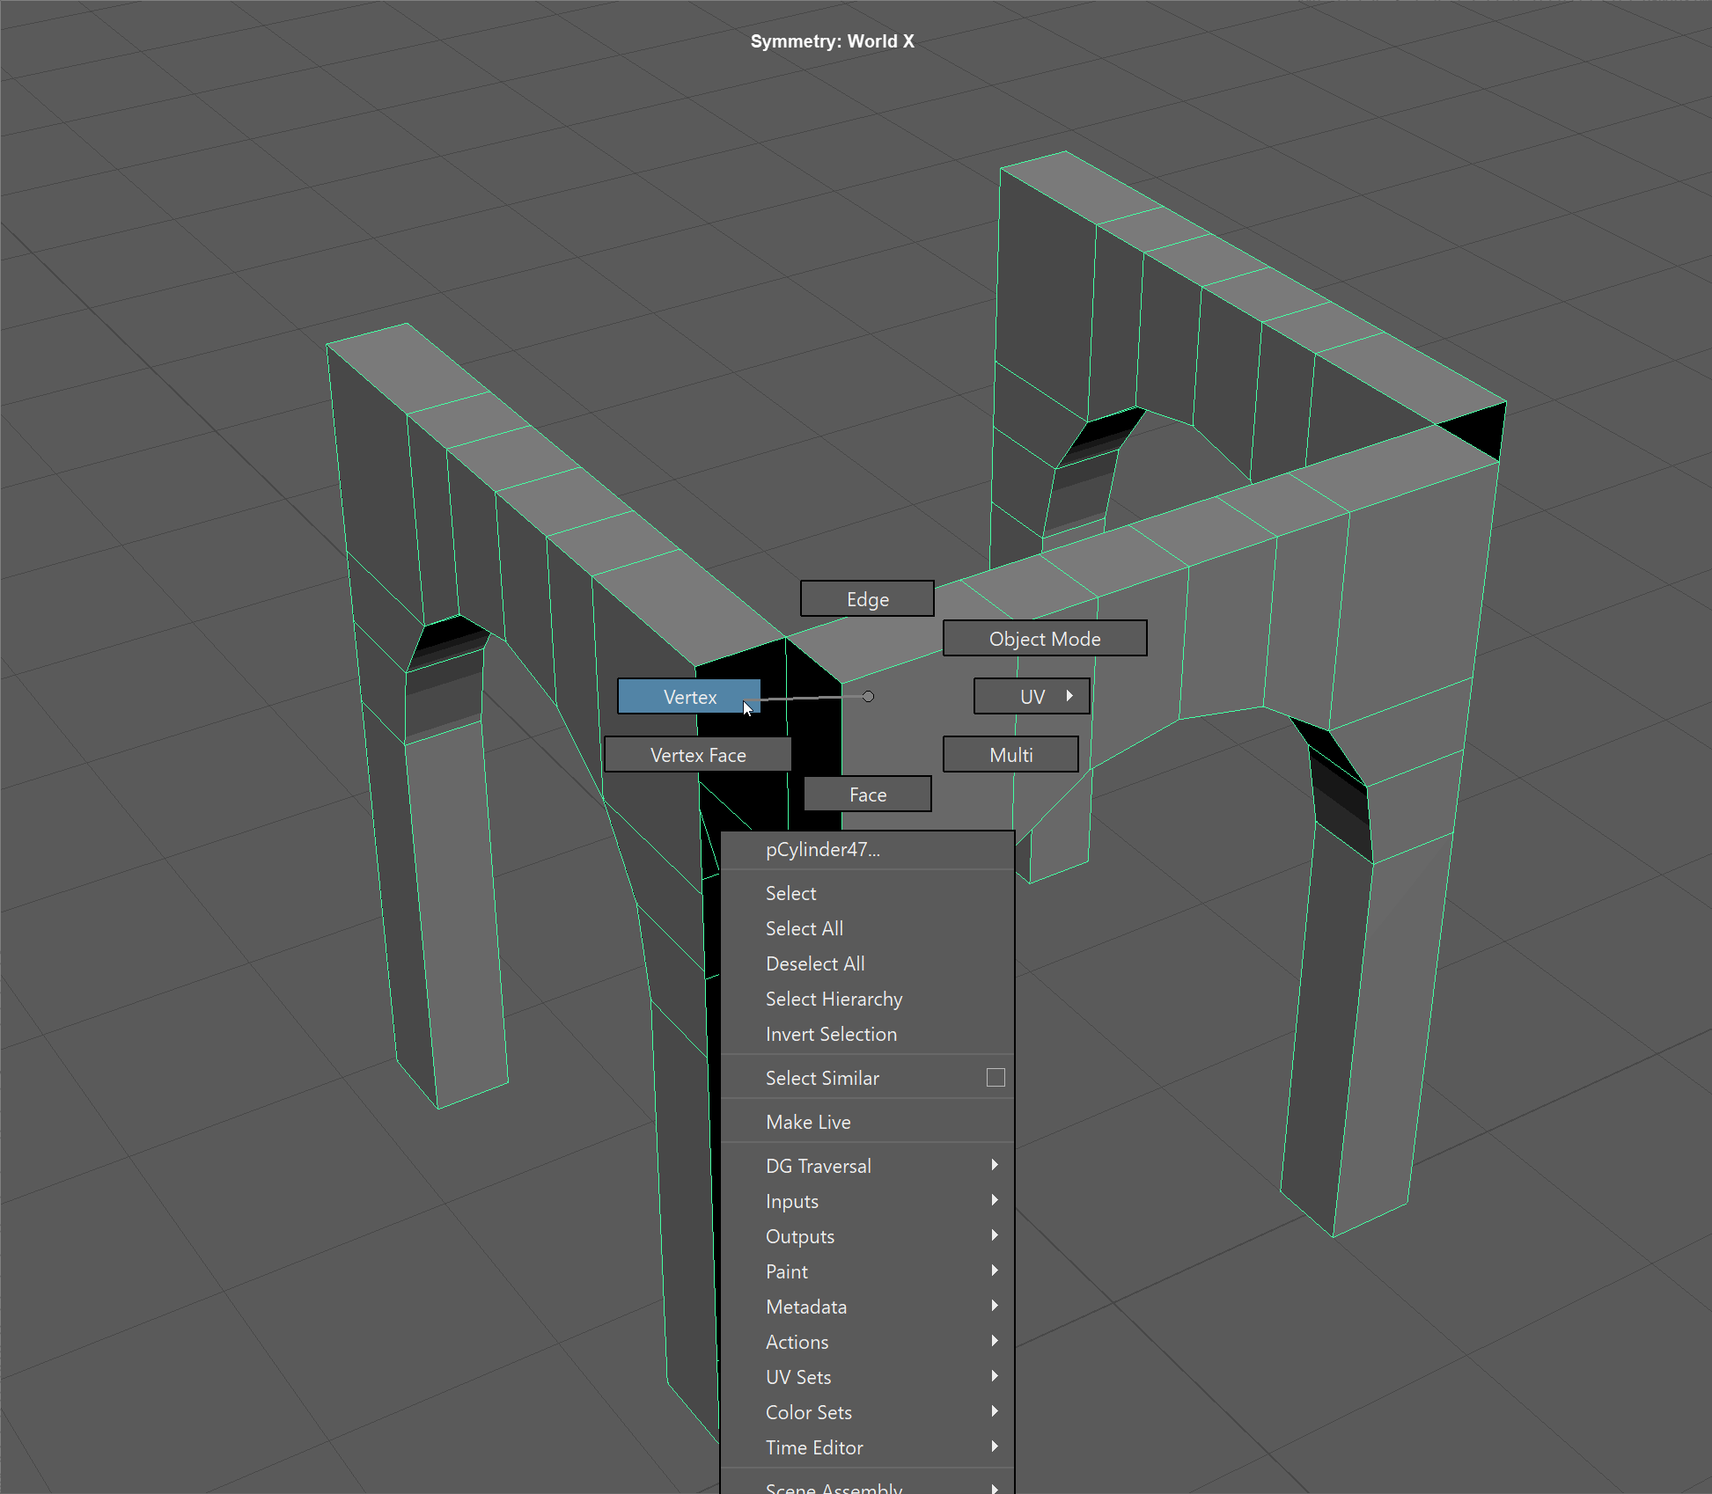
Task: Select Multi component mode
Action: coord(1010,755)
